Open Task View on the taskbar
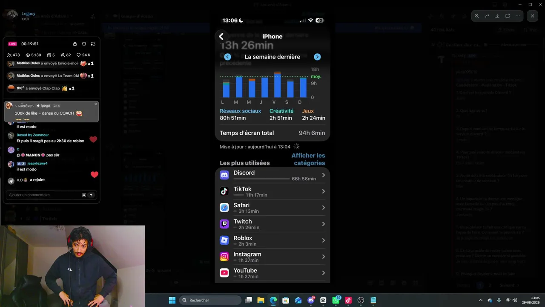The image size is (545, 307). pyautogui.click(x=249, y=300)
